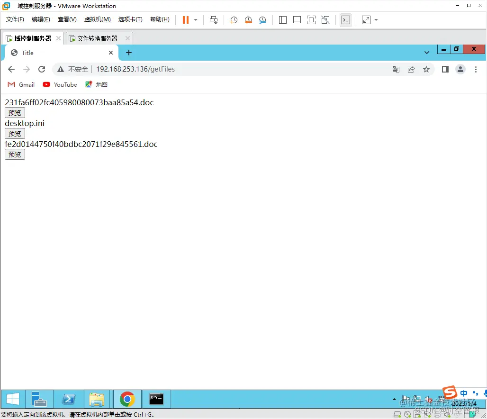The image size is (487, 419).
Task: Reload the getFiles page
Action: coord(42,69)
